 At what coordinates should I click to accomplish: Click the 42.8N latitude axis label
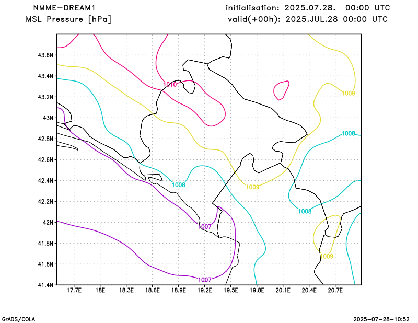45,139
